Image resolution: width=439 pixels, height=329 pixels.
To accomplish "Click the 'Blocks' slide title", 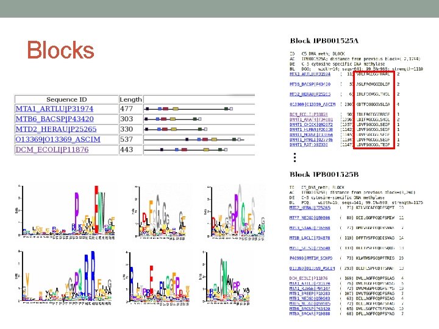I will click(x=60, y=50).
